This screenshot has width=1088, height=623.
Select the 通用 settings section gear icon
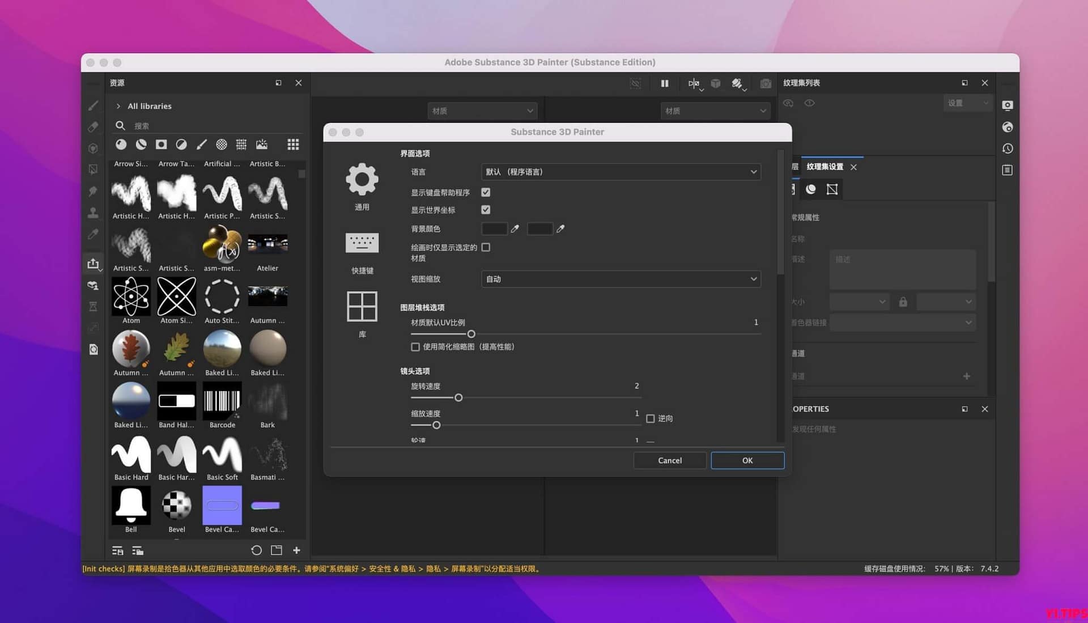[362, 179]
